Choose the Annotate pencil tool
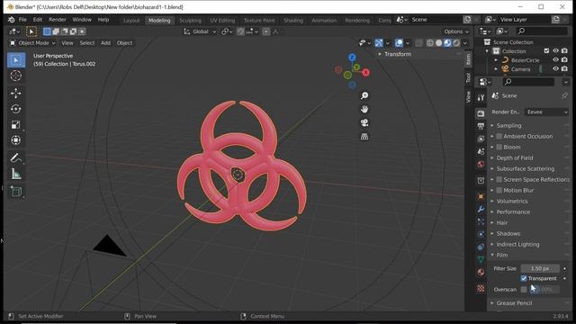Image resolution: width=576 pixels, height=324 pixels. click(x=16, y=158)
